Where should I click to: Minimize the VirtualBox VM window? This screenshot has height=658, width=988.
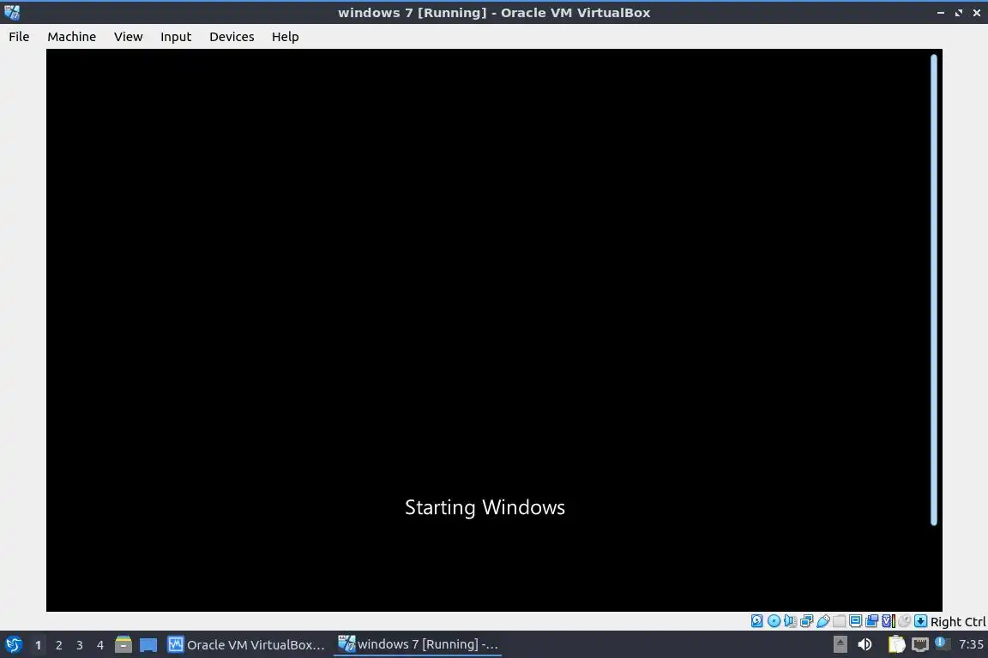940,13
